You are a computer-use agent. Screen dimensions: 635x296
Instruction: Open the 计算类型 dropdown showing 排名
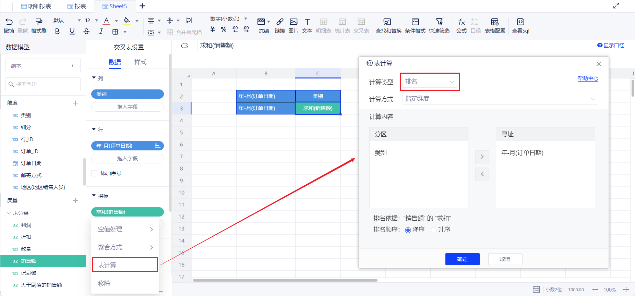point(430,82)
